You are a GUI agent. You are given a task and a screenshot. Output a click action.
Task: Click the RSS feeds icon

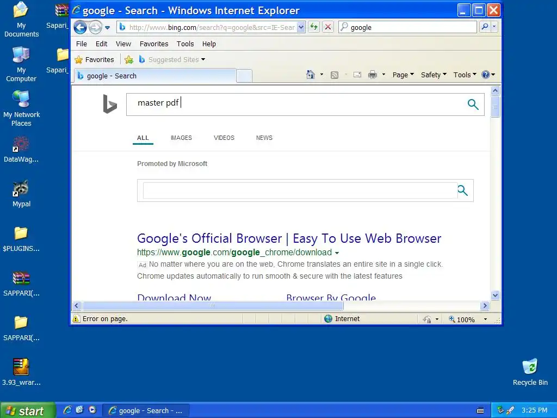point(335,75)
